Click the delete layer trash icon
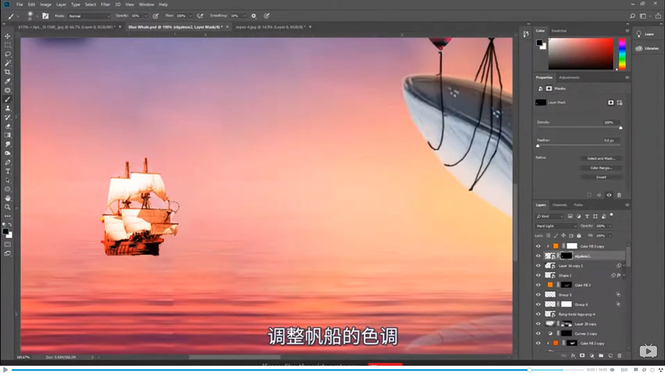The image size is (665, 374). [x=620, y=355]
